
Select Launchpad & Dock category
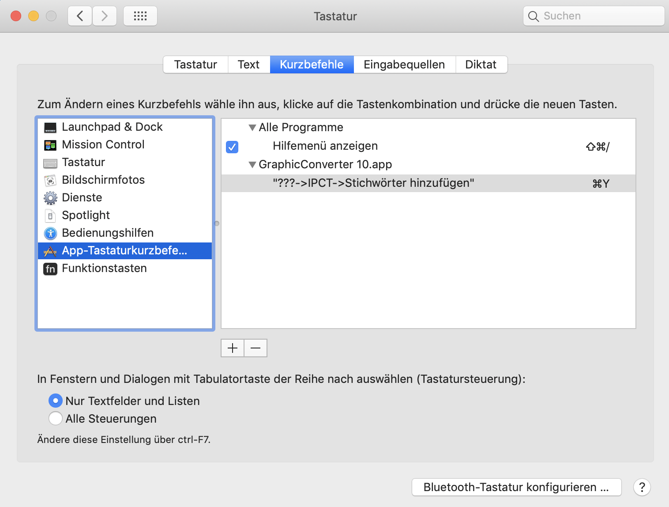[x=125, y=127]
